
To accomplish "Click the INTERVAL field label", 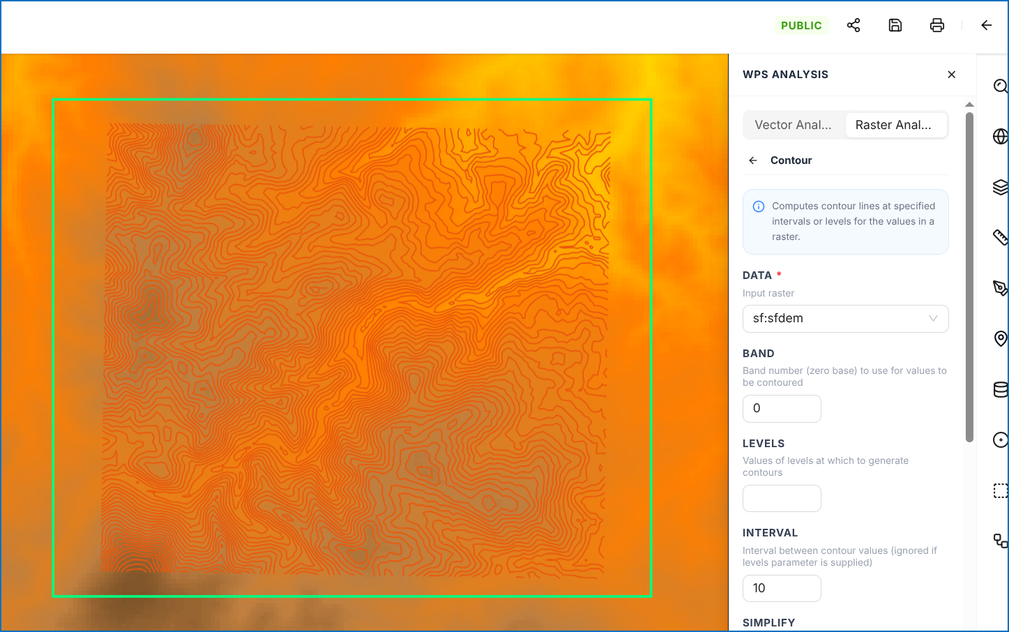I will pyautogui.click(x=770, y=533).
